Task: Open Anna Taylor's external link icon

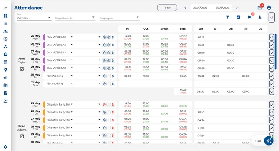Action: (22, 69)
